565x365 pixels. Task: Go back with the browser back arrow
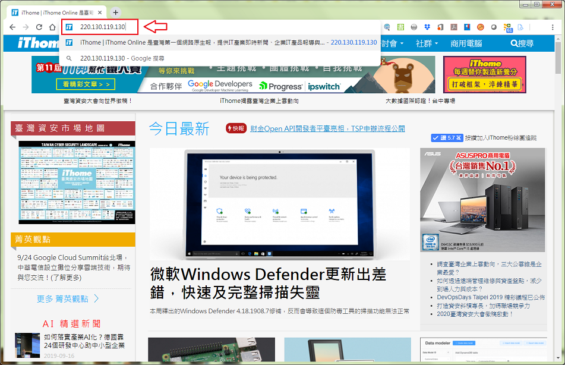pyautogui.click(x=12, y=27)
